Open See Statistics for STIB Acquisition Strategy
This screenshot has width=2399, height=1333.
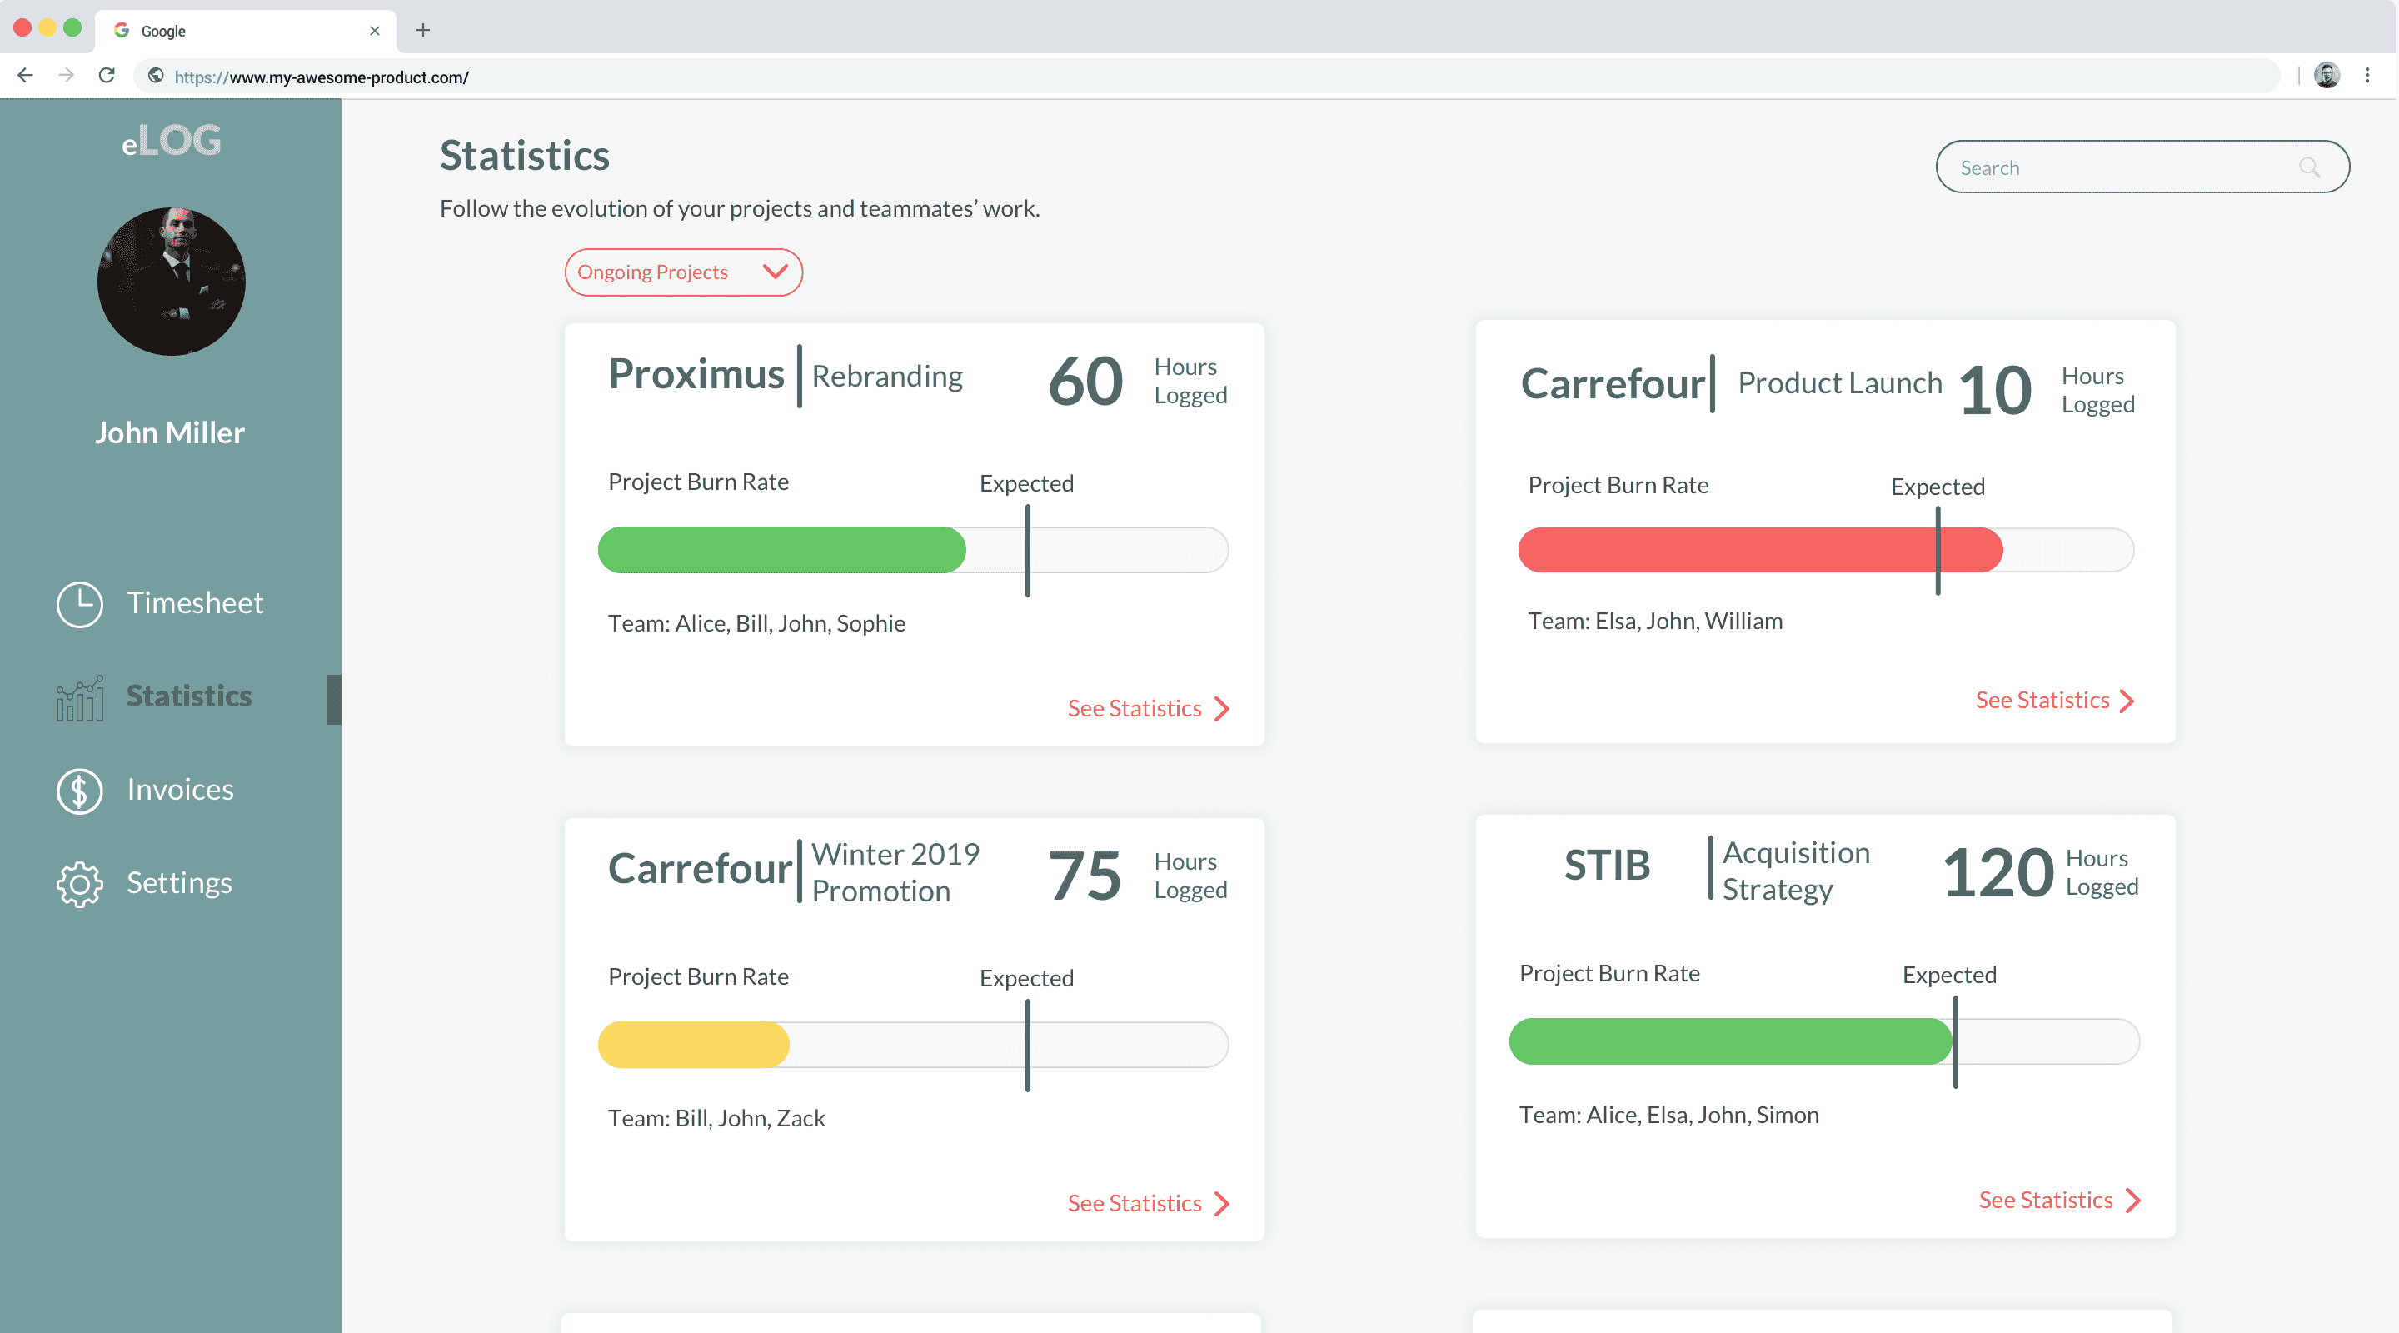tap(2059, 1200)
